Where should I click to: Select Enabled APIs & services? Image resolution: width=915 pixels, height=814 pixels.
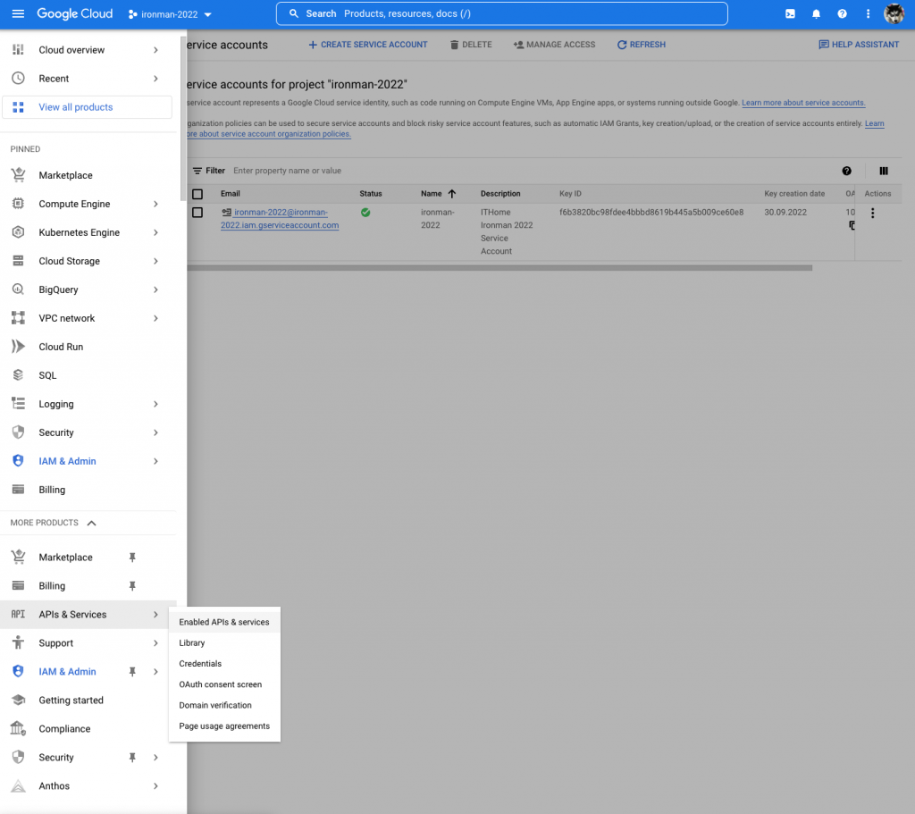click(224, 622)
